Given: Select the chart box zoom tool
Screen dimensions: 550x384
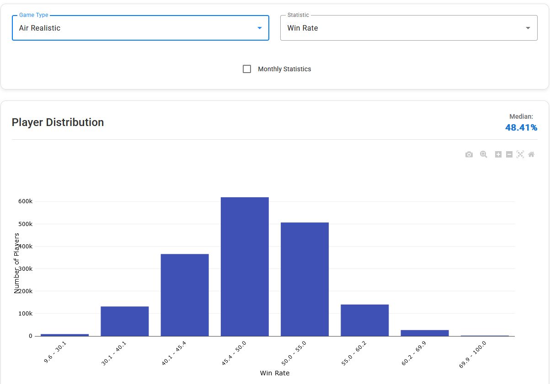Looking at the screenshot, I should pyautogui.click(x=483, y=155).
